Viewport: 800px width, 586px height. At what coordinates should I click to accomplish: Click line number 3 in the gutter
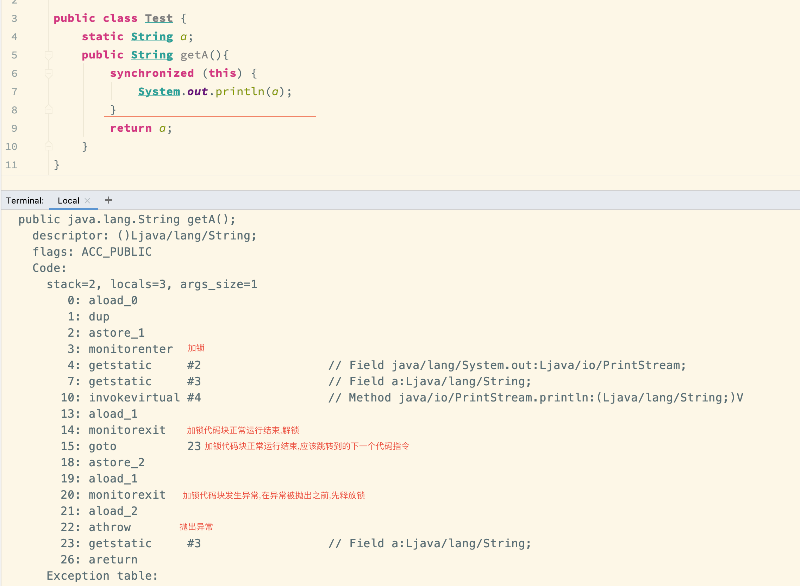point(14,18)
